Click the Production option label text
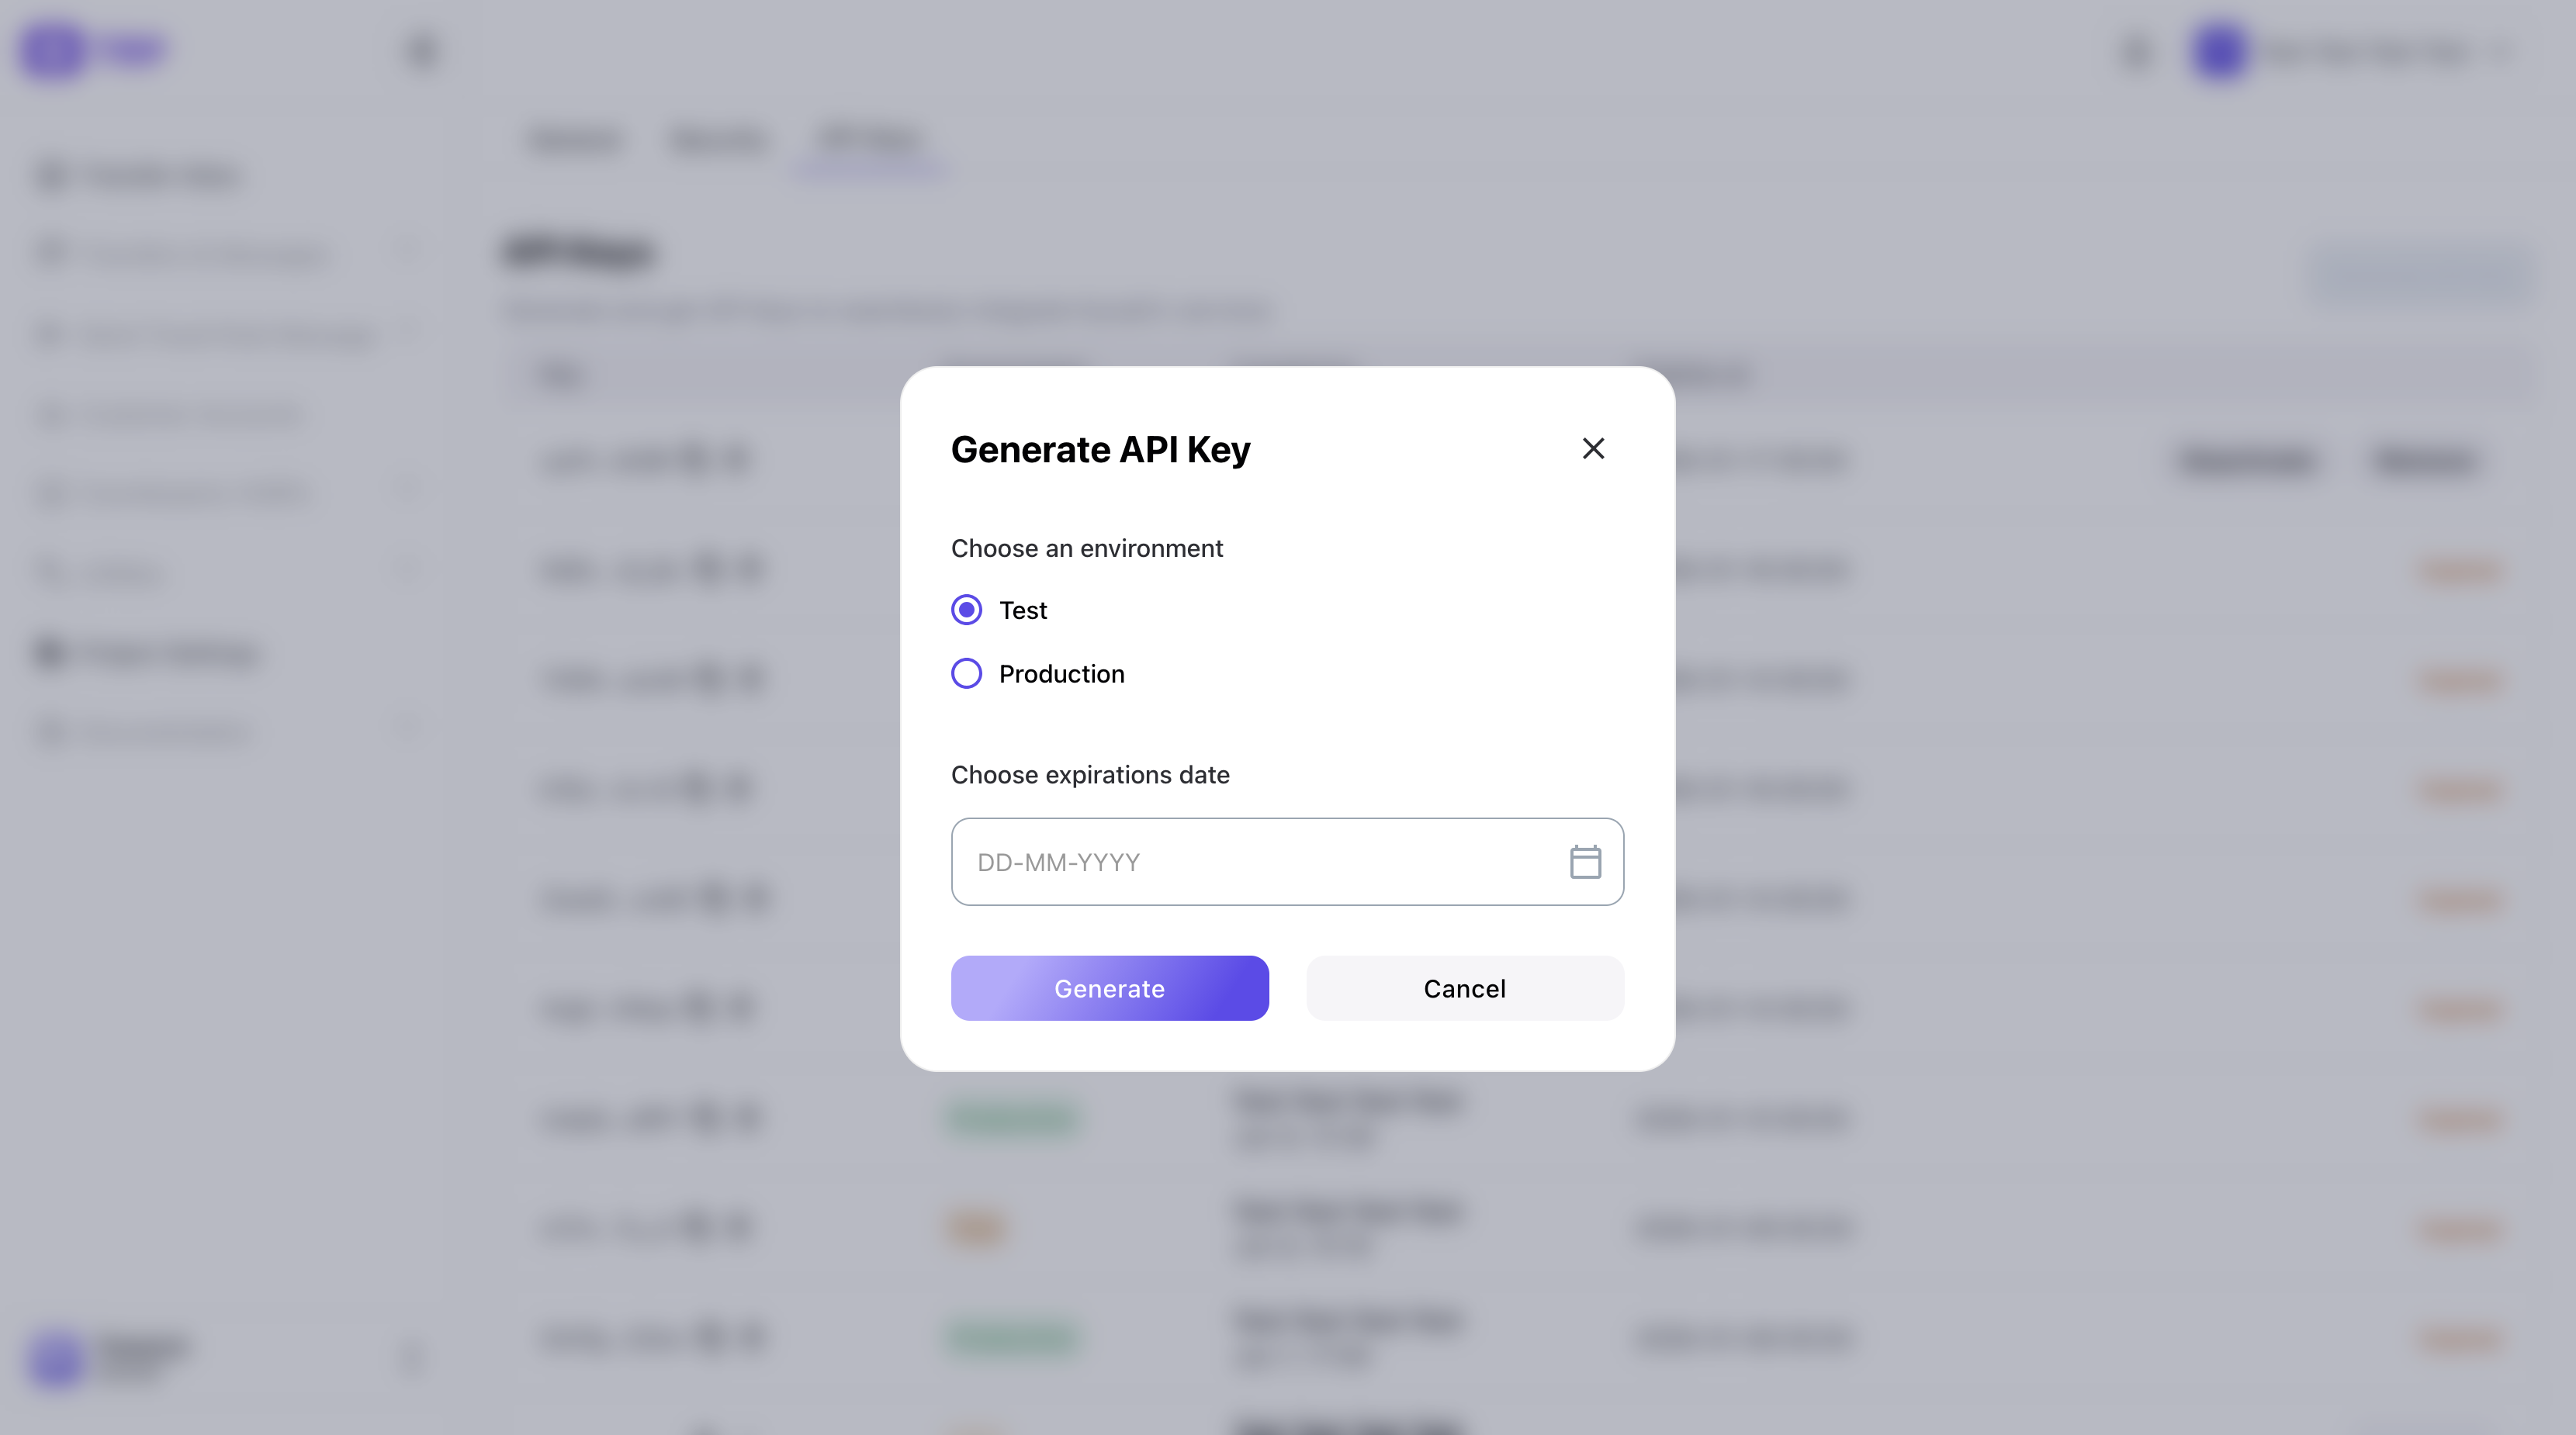The height and width of the screenshot is (1435, 2576). pyautogui.click(x=1061, y=674)
